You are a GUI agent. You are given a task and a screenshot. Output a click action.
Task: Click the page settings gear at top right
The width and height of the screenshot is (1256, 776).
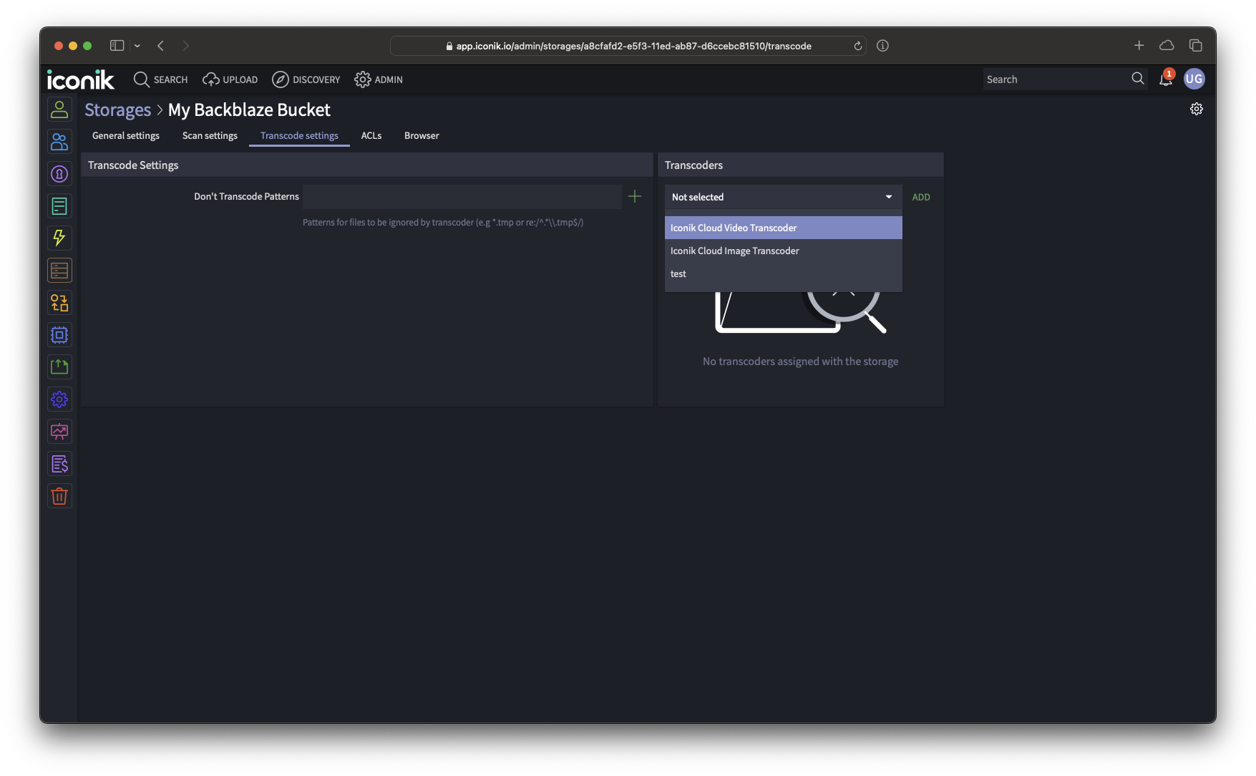1197,109
